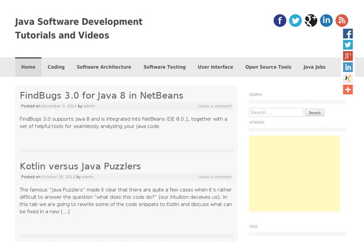This screenshot has width=364, height=242.
Task: Click the FindBugs post excerpt text
Action: pos(123,122)
